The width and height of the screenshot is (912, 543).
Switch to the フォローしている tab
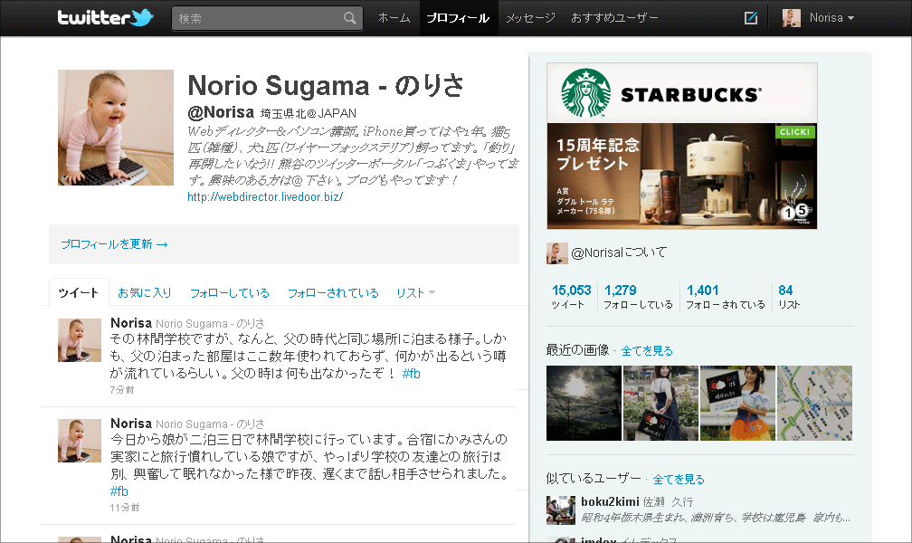[229, 292]
